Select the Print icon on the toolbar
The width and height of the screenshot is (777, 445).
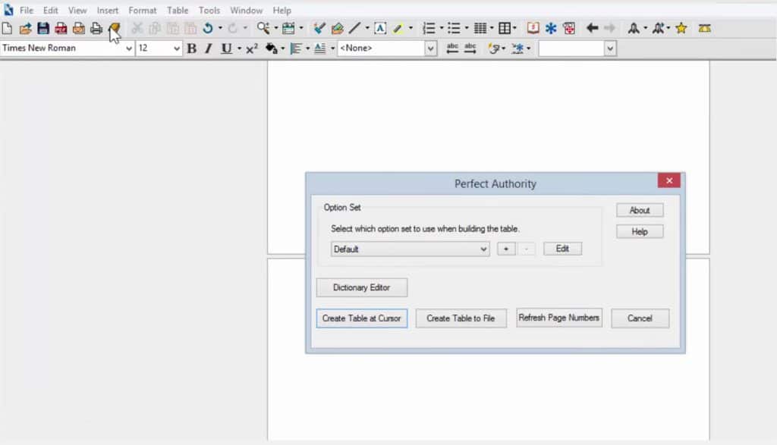[x=96, y=28]
